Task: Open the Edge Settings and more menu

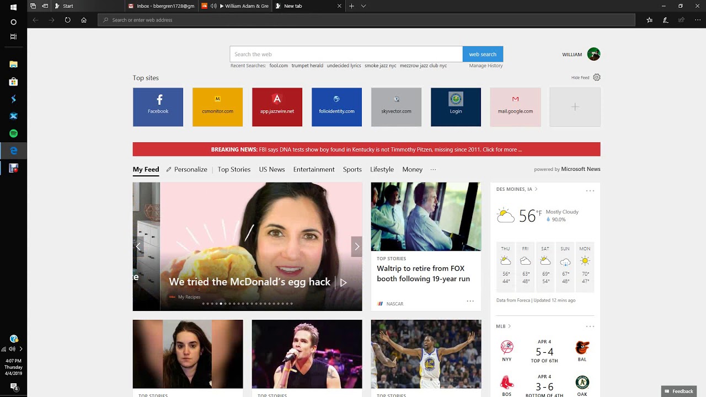Action: [697, 20]
